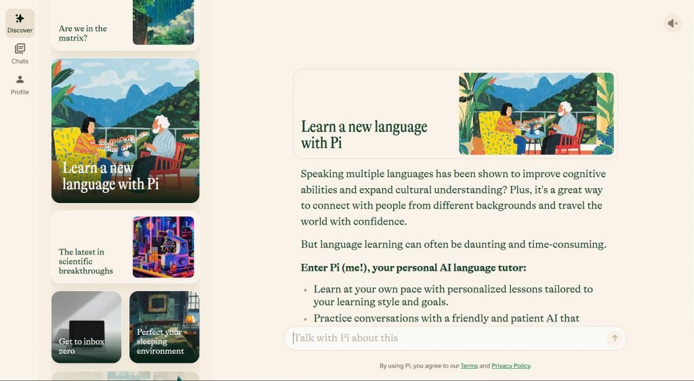
Task: Open the Profile person icon
Action: [x=20, y=80]
